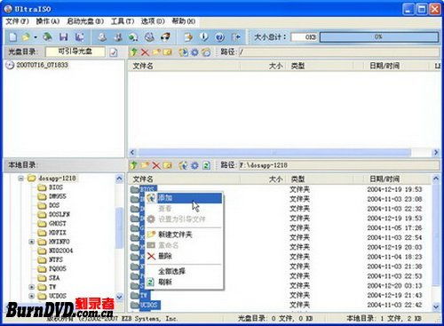The width and height of the screenshot is (444, 326).
Task: Open the 选项(O) menu
Action: coord(153,21)
